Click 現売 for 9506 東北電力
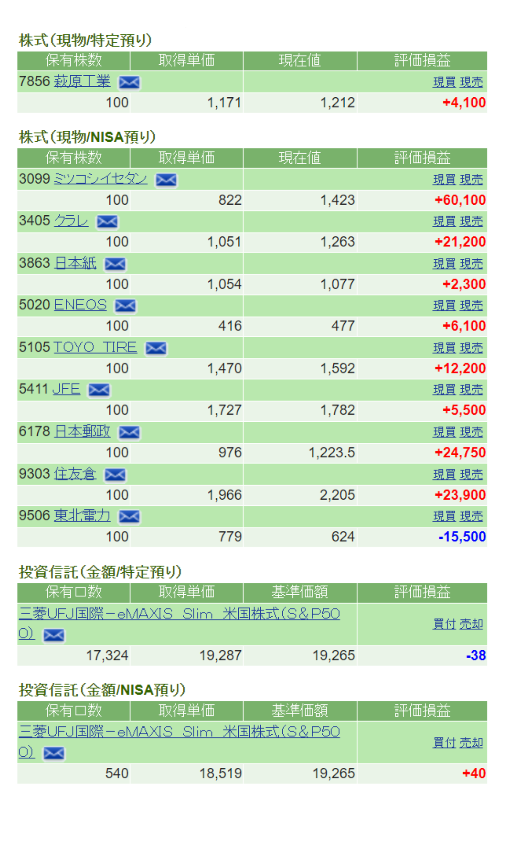The image size is (507, 846). click(471, 516)
